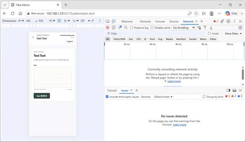Open the browser tab search chevron
Viewport: 246px width, 142px height.
pyautogui.click(x=5, y=5)
